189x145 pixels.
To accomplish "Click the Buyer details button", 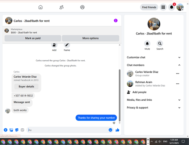I will 26,87.
